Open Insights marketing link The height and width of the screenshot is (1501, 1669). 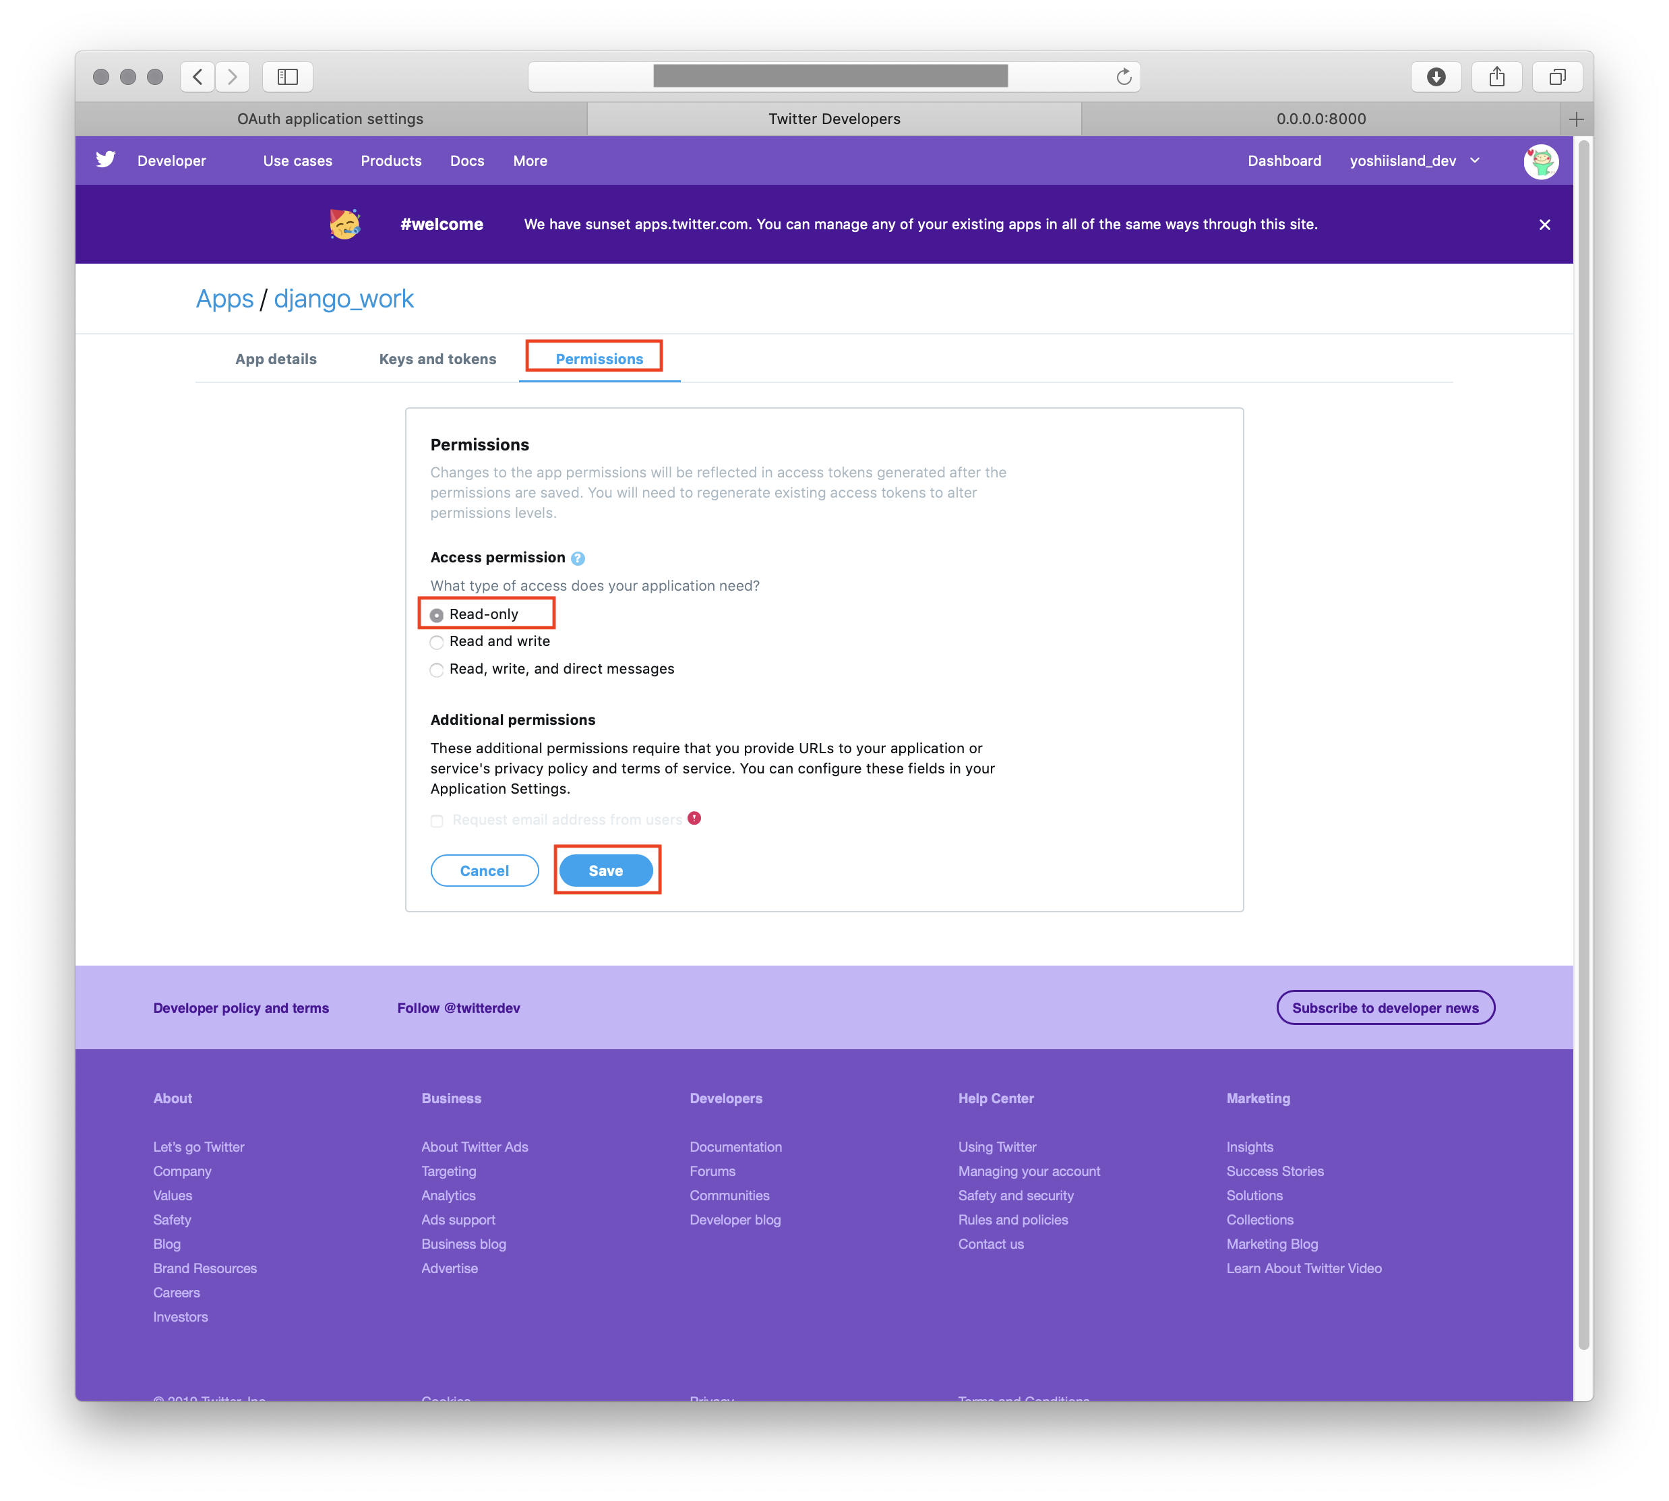coord(1249,1147)
